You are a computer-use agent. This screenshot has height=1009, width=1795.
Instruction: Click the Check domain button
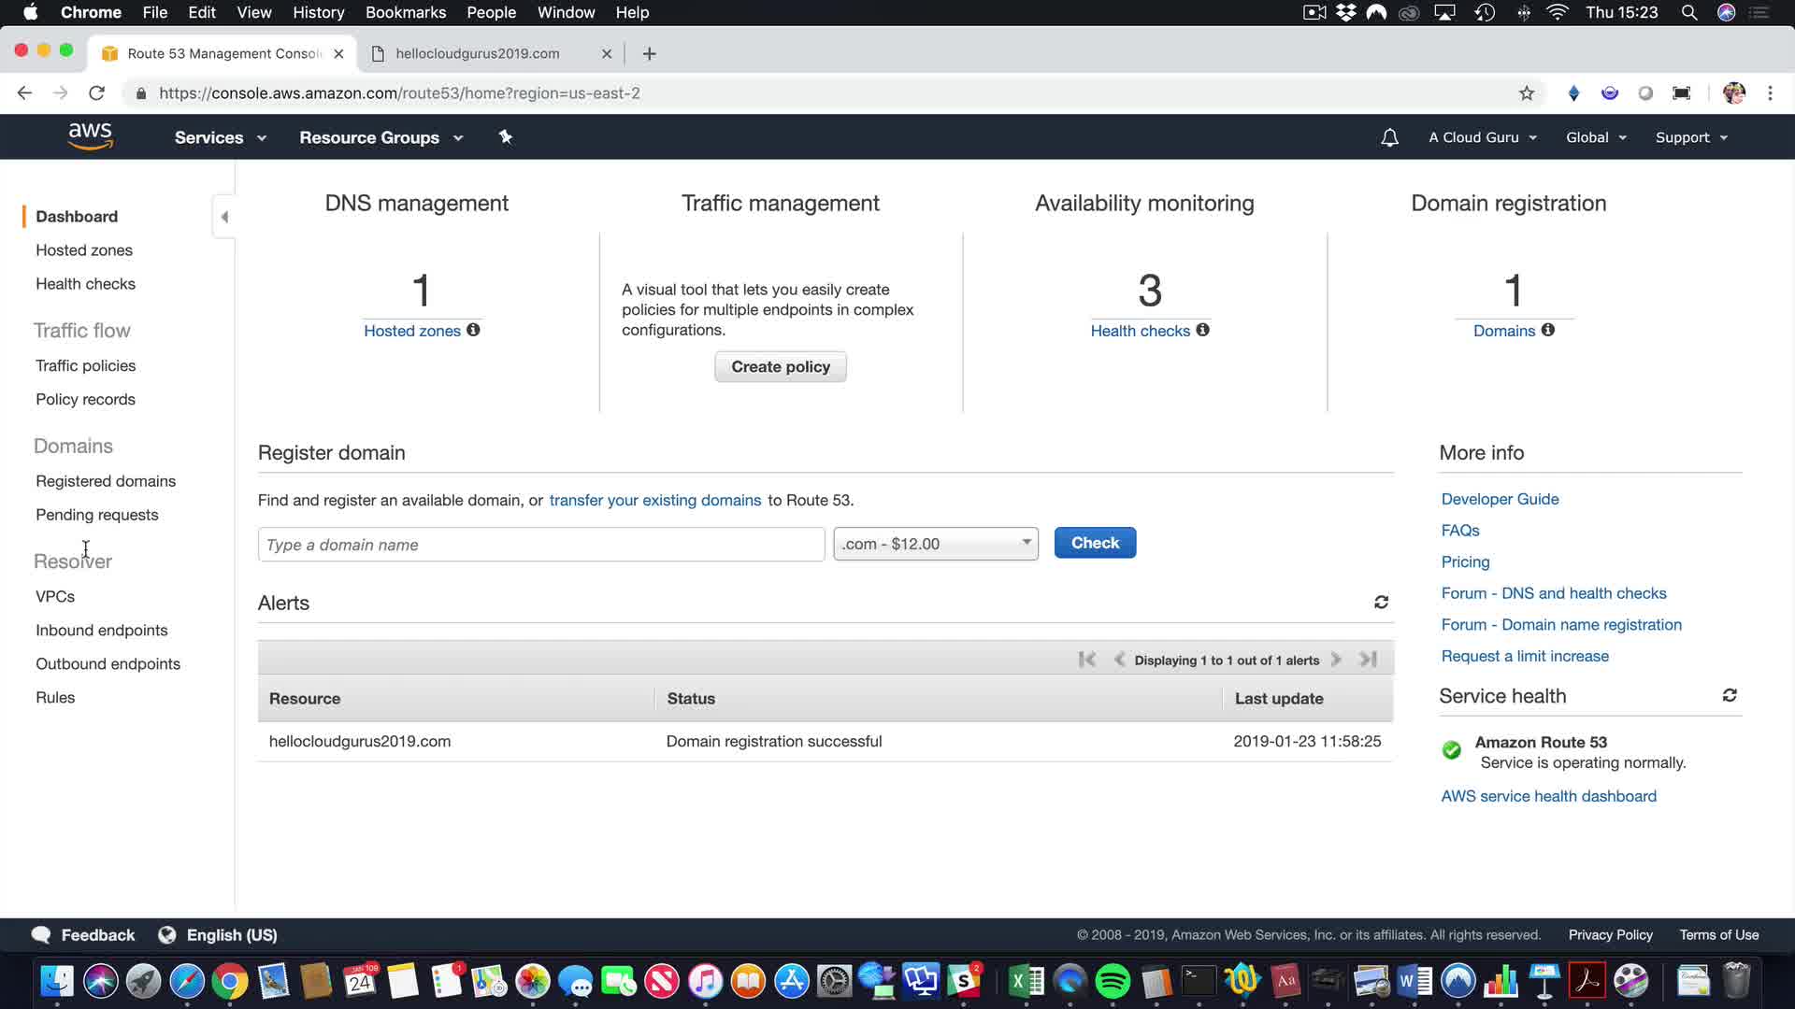point(1095,543)
